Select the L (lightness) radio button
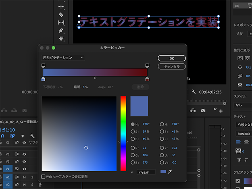 162,140
